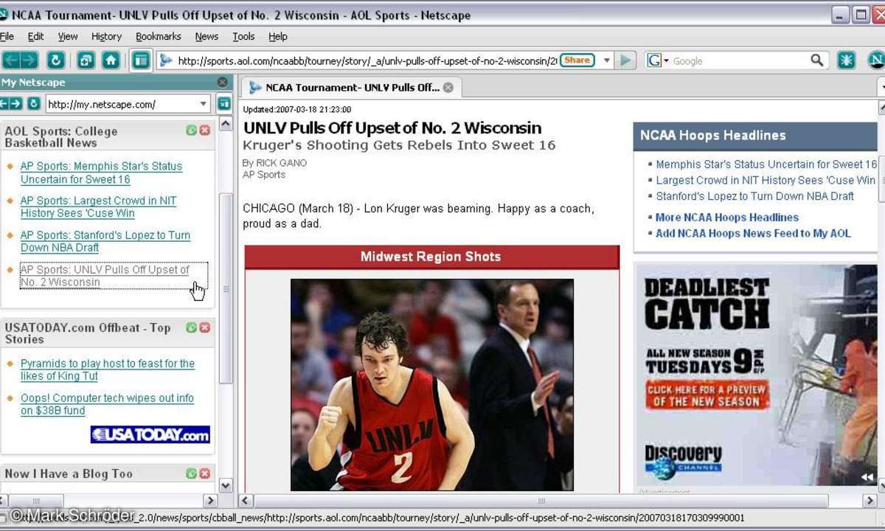This screenshot has width=885, height=531.
Task: Open the search engine selector dropdown
Action: [657, 60]
